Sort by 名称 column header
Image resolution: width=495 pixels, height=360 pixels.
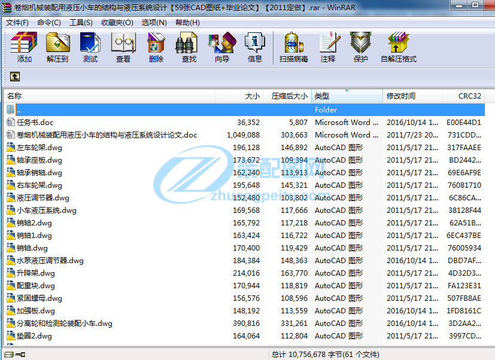[109, 96]
